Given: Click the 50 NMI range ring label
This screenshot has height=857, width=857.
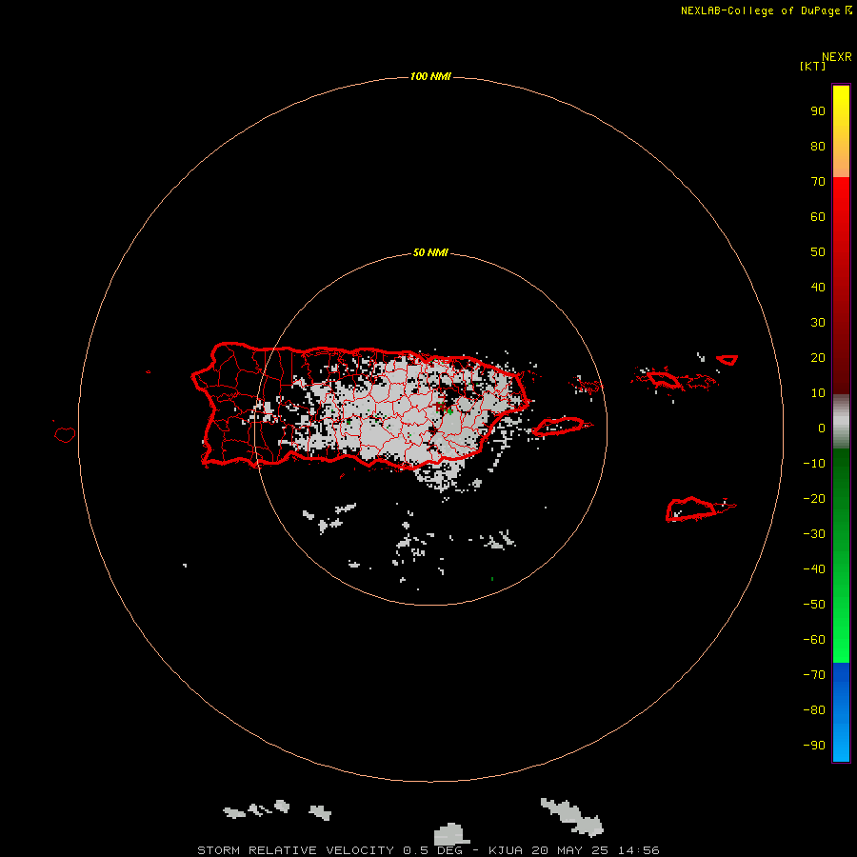Looking at the screenshot, I should [x=430, y=252].
